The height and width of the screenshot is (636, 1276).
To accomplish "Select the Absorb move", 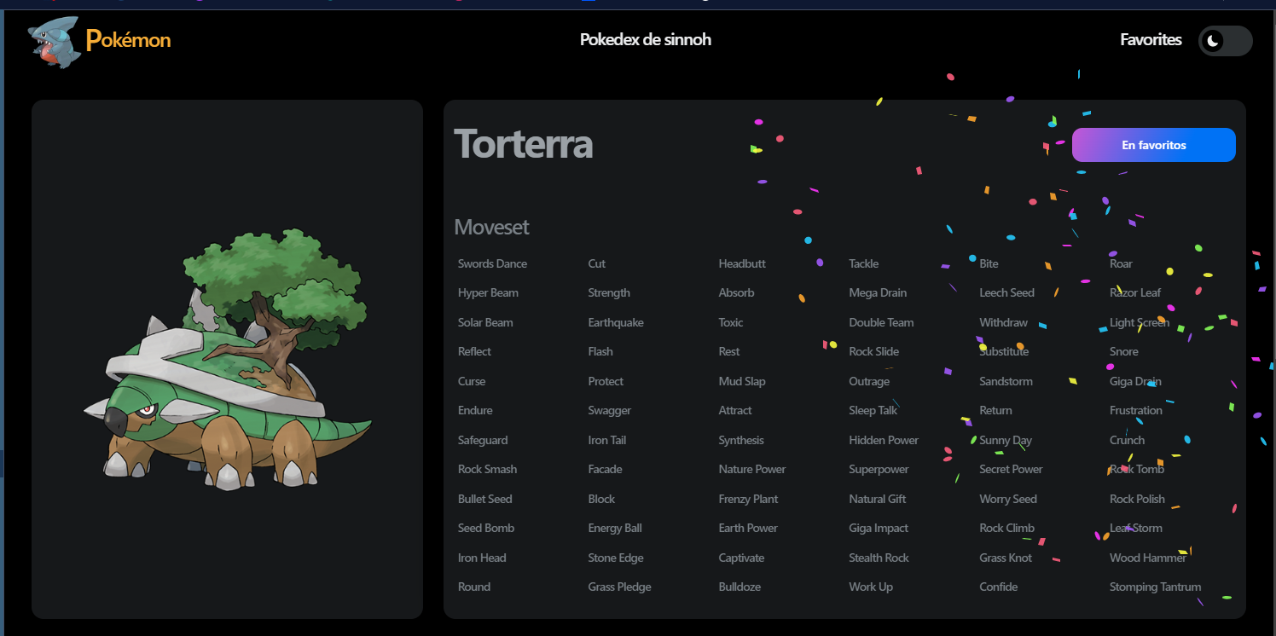I will [737, 293].
